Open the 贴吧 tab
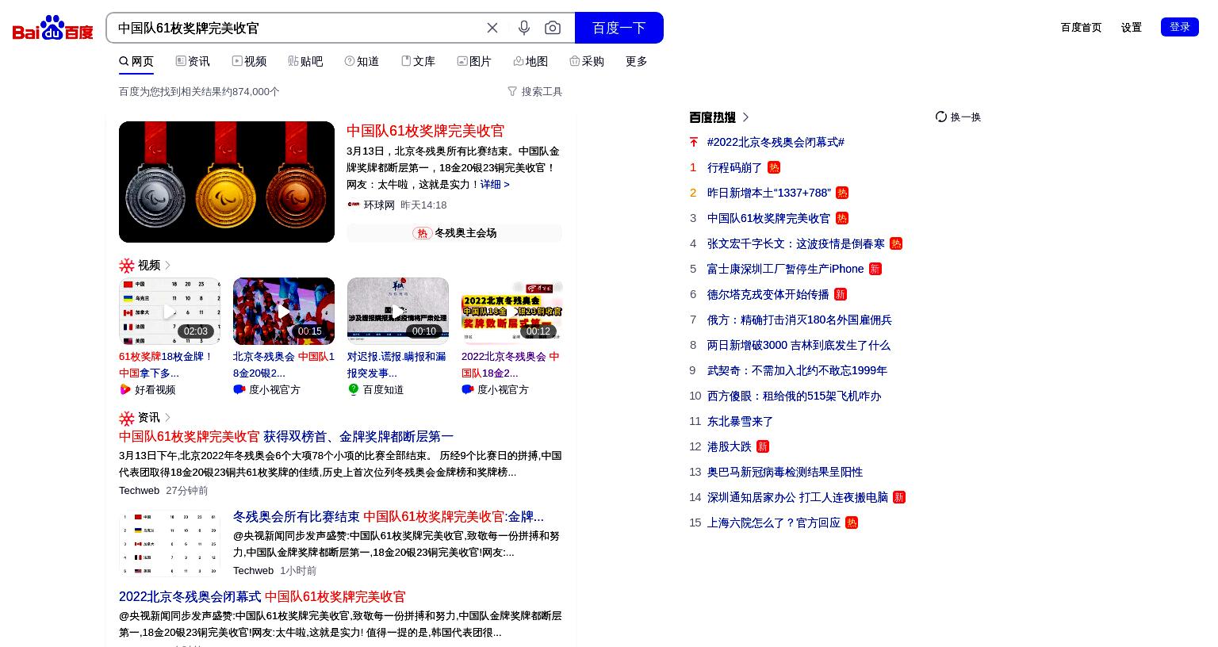 tap(305, 61)
